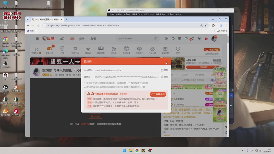Open 帮助(H) menu in OBS window

click(x=178, y=14)
